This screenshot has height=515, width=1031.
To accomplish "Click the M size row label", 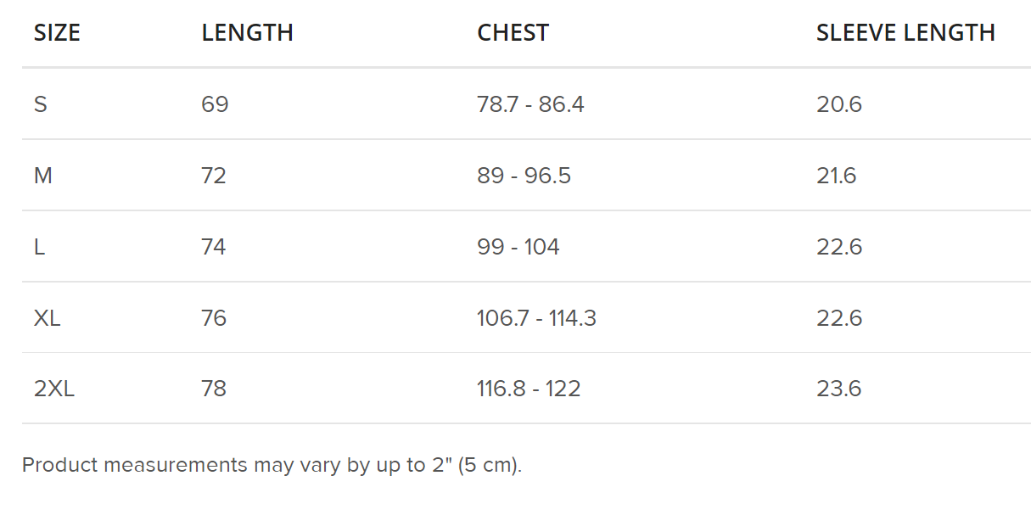I will 43,176.
